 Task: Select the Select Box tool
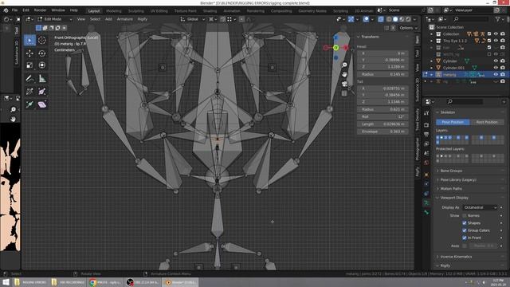[29, 41]
